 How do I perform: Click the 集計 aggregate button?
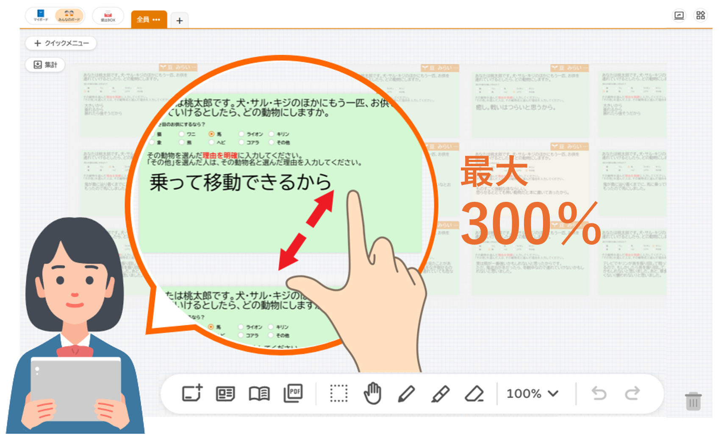(45, 64)
